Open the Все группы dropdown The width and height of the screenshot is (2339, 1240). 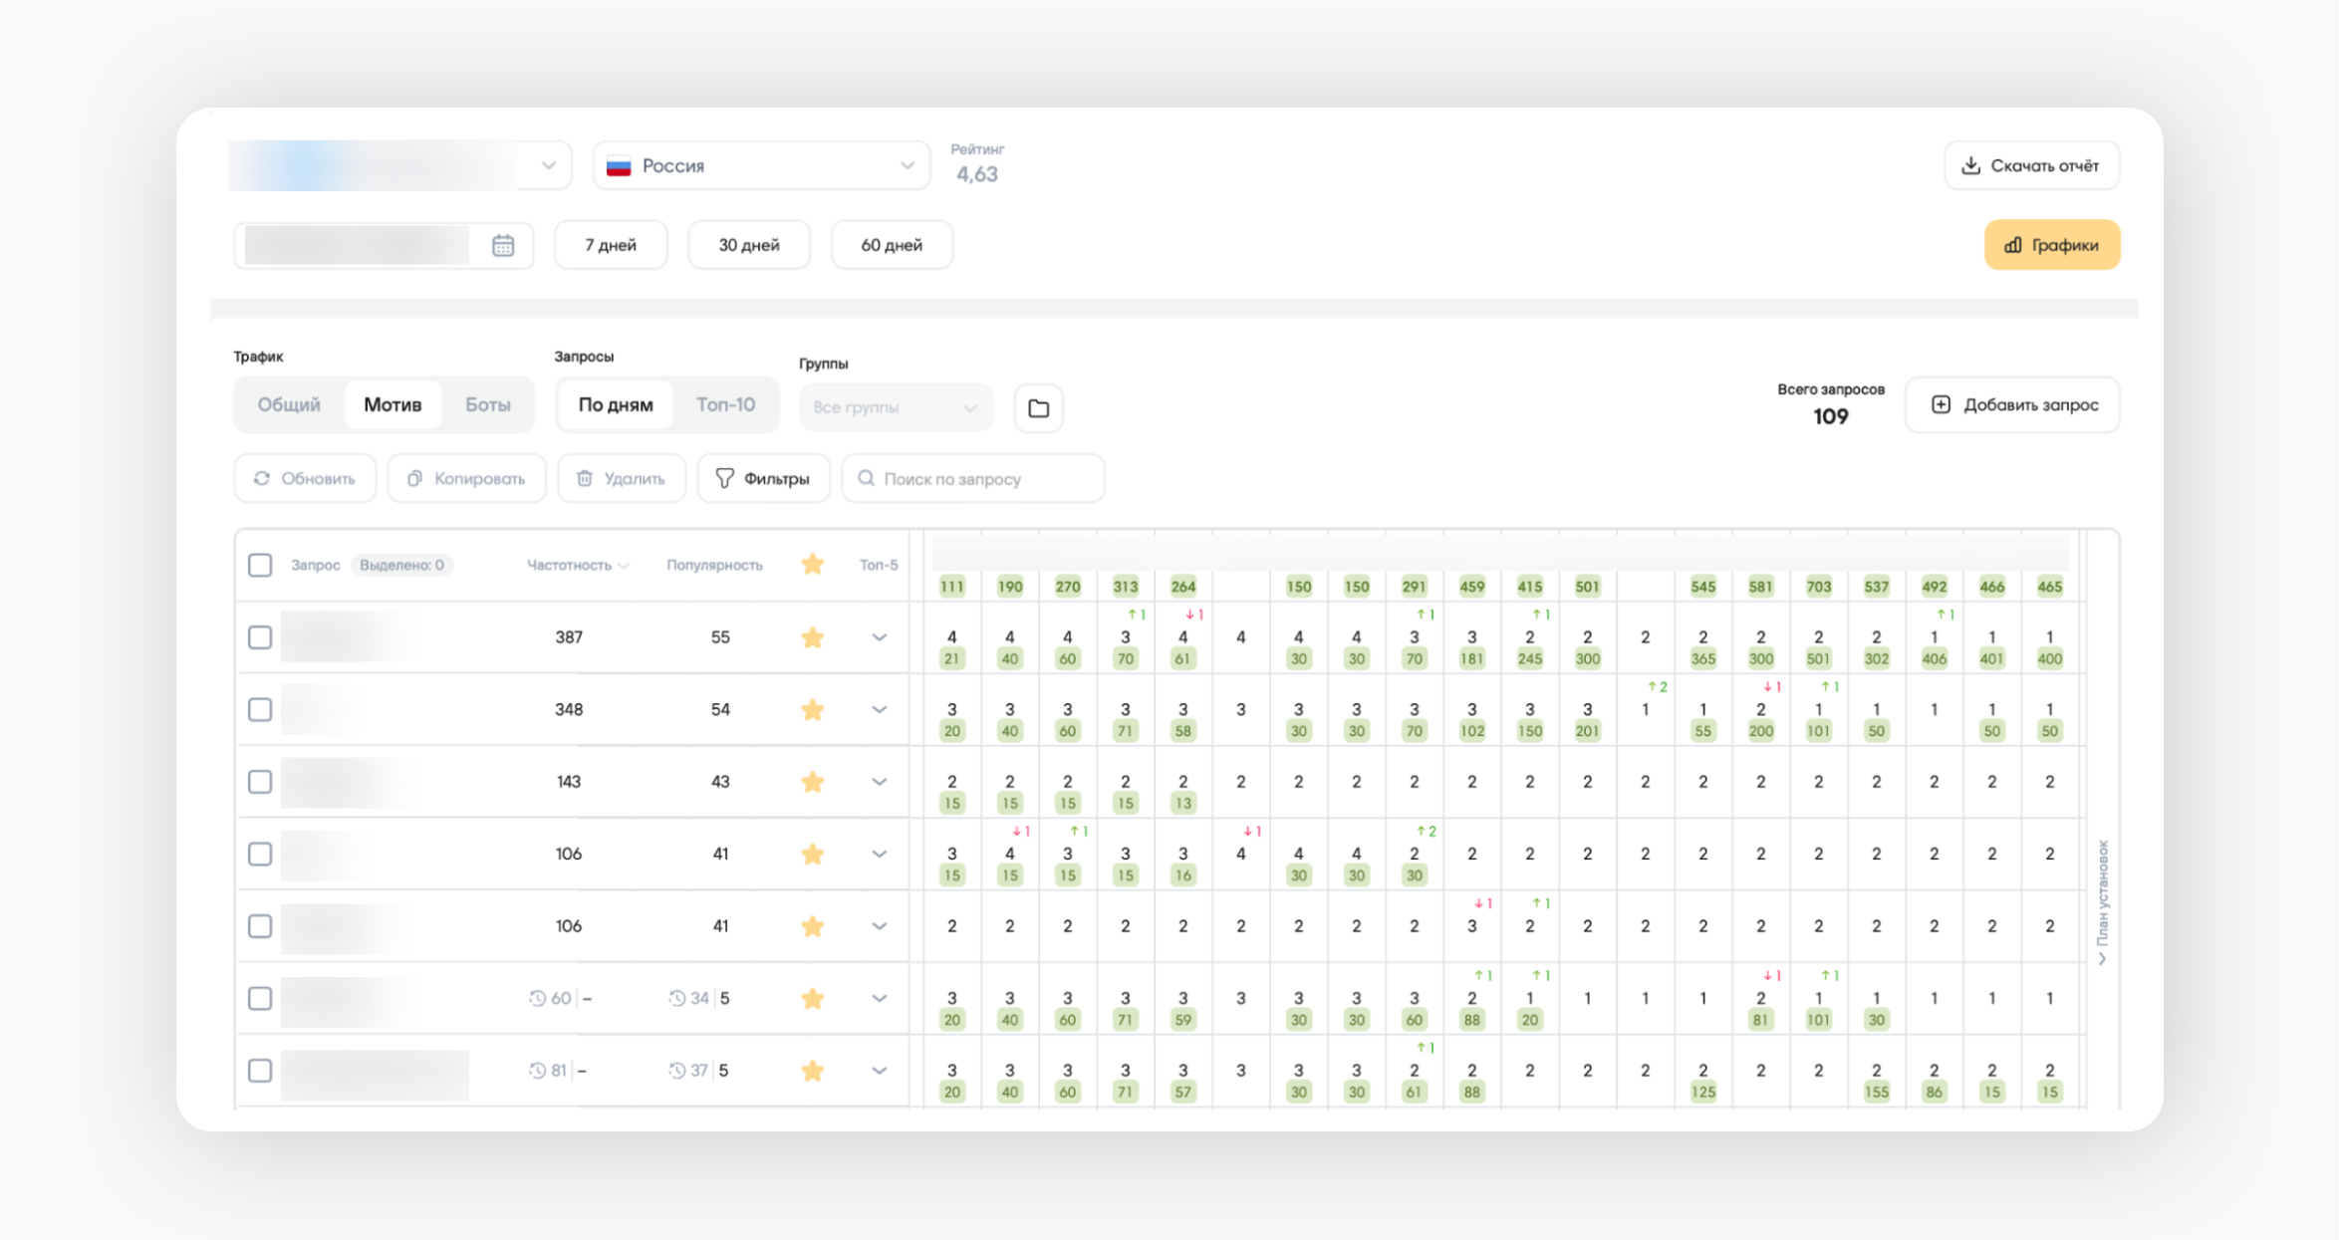coord(895,407)
